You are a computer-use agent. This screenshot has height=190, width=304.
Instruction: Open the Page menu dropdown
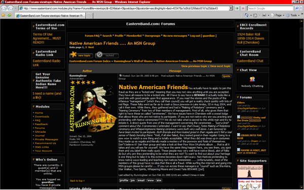click(278, 15)
